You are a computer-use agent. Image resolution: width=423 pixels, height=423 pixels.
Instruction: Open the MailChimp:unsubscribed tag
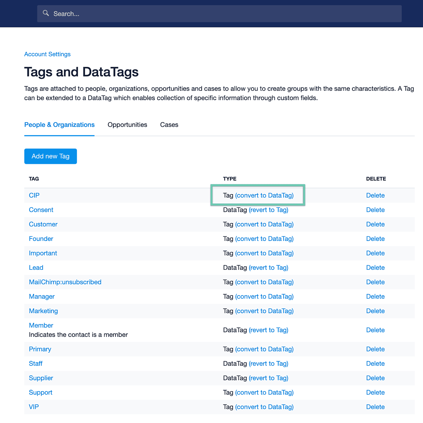65,282
